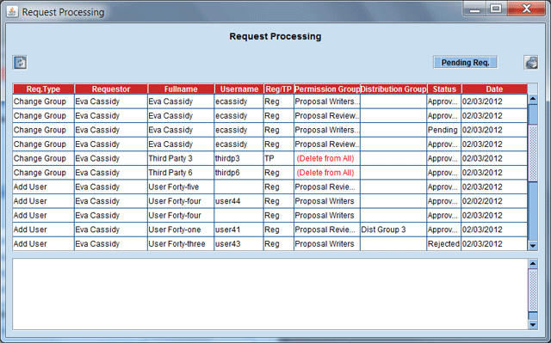Click the thirdp6 username cell
Screen dimensions: 551x343
coord(238,173)
